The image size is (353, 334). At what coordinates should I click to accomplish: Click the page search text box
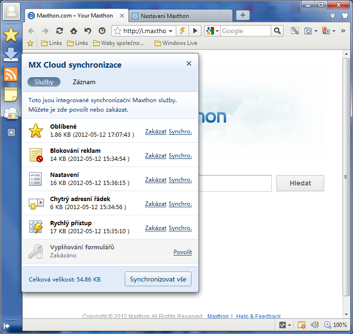click(235, 183)
